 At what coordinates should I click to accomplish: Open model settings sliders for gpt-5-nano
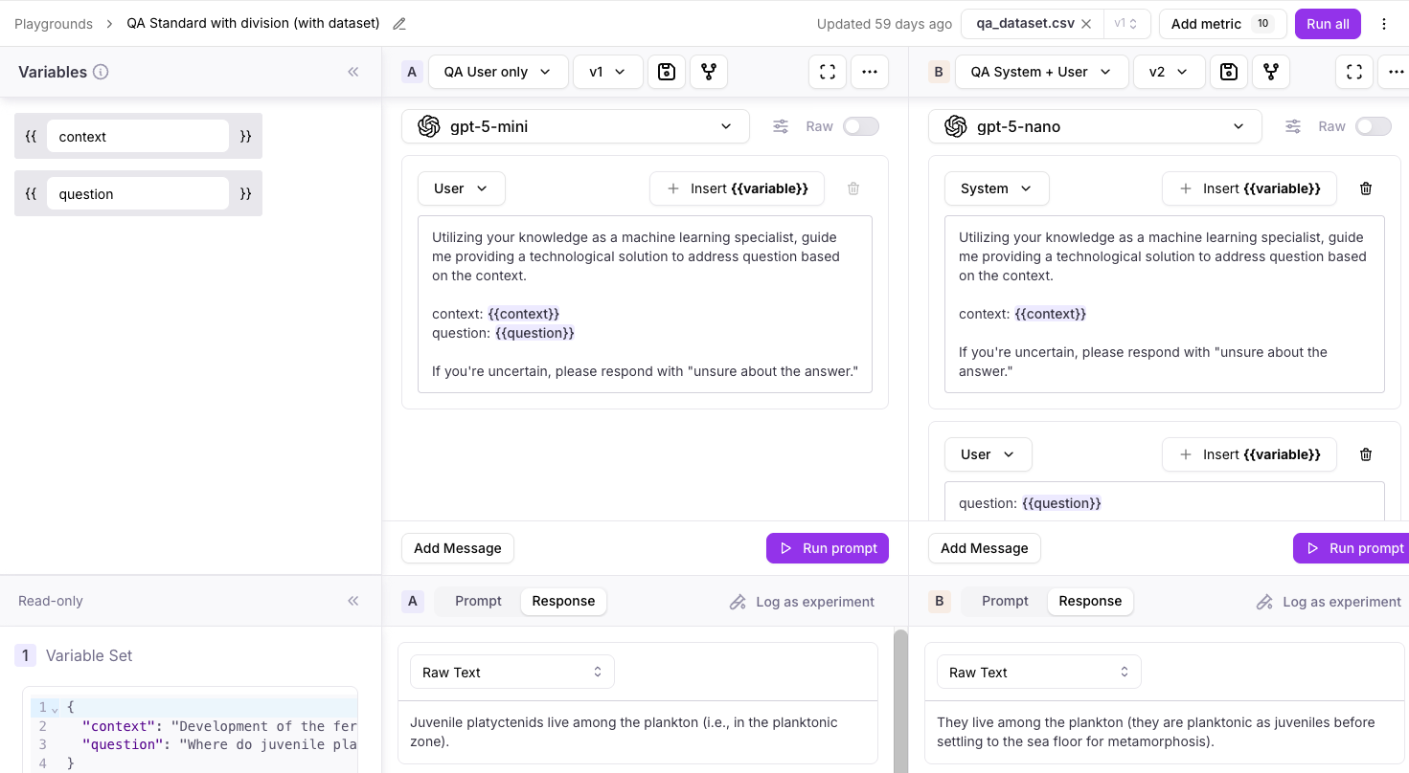click(1293, 126)
